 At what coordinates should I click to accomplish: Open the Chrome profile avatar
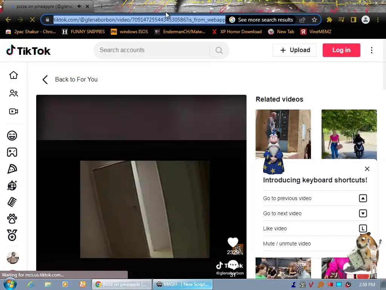click(366, 20)
